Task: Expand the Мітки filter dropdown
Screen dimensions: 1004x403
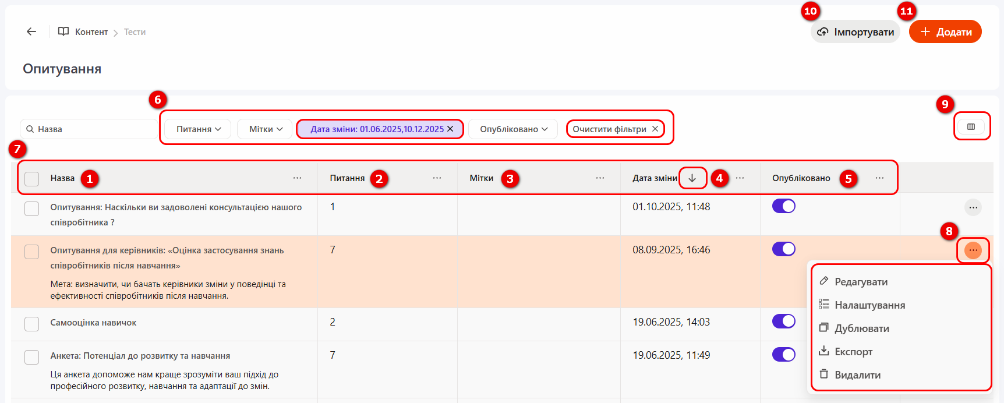Action: [x=266, y=129]
